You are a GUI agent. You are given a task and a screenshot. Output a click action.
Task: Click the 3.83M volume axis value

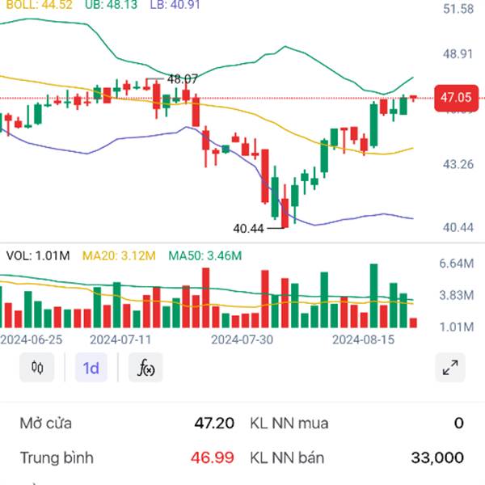click(x=457, y=295)
